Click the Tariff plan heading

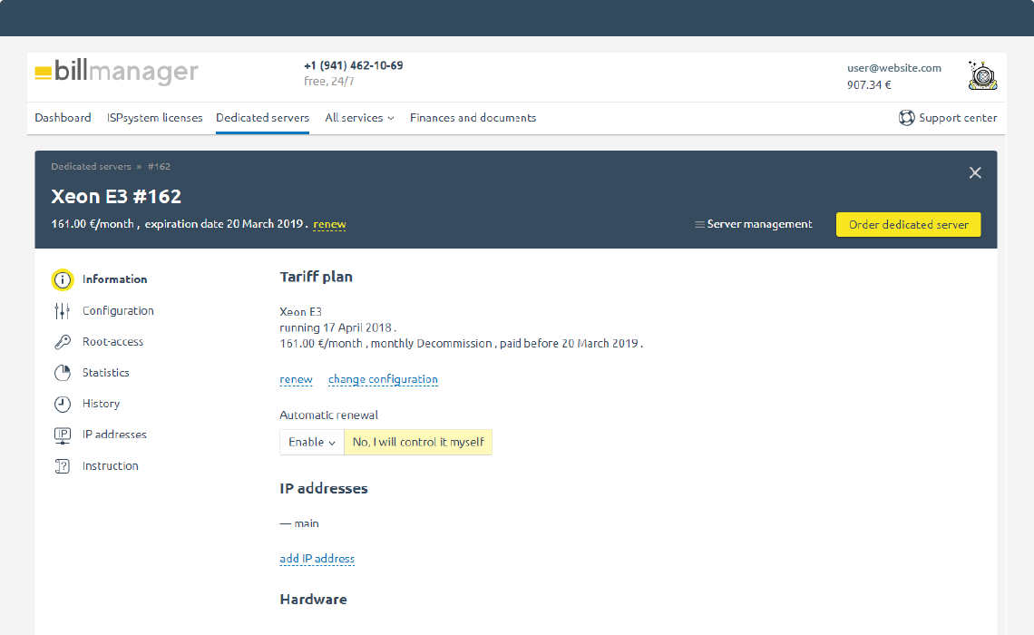coord(316,277)
